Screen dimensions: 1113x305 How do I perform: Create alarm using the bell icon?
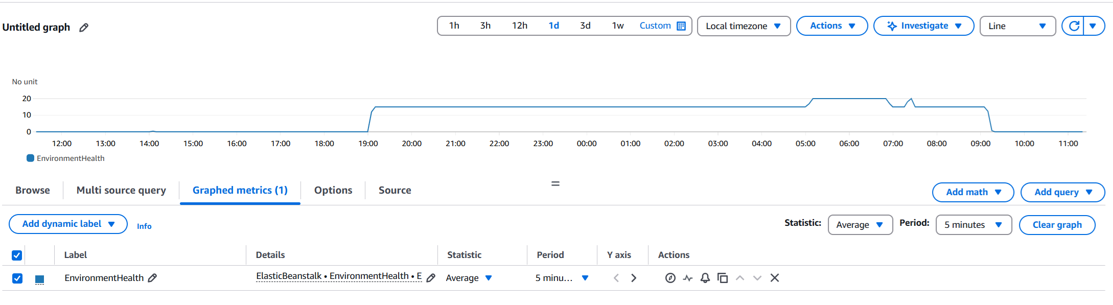coord(705,278)
